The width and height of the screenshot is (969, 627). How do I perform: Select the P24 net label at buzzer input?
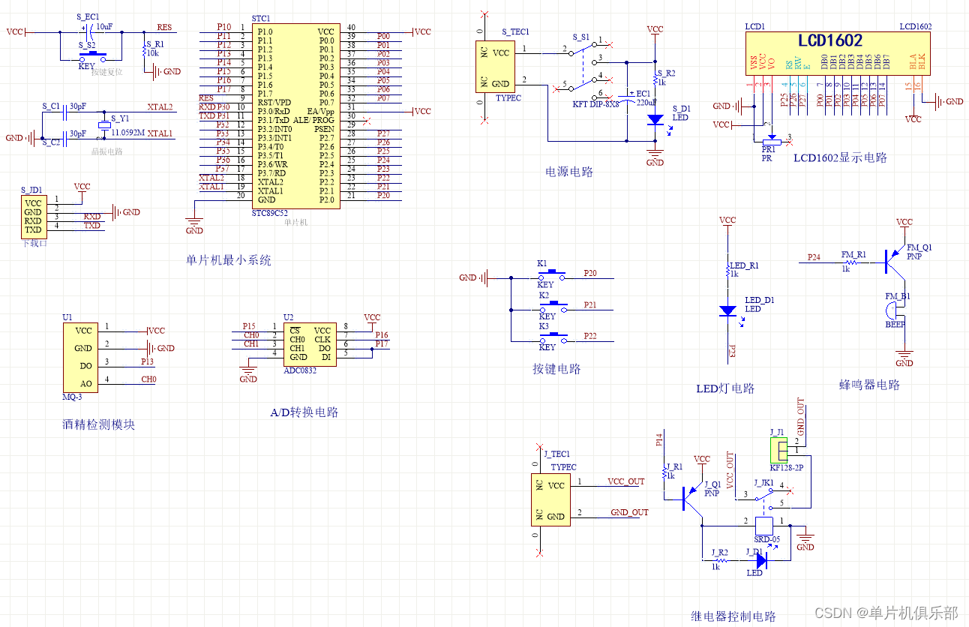point(814,257)
